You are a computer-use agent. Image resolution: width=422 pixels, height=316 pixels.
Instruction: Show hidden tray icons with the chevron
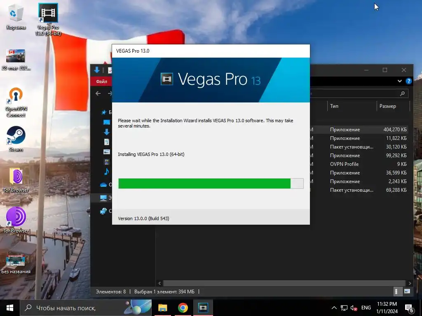click(x=334, y=308)
